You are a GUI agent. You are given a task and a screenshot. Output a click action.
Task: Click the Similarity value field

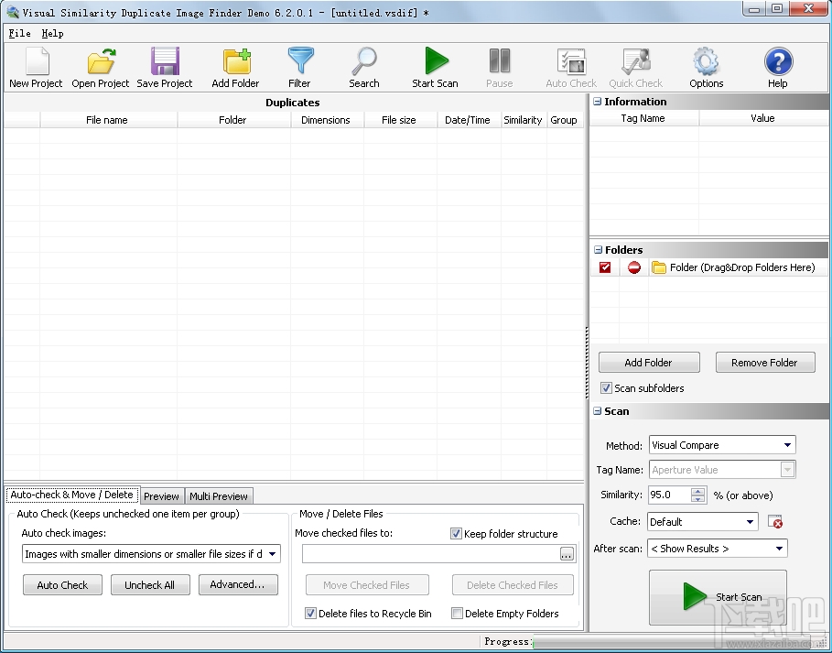tap(670, 495)
